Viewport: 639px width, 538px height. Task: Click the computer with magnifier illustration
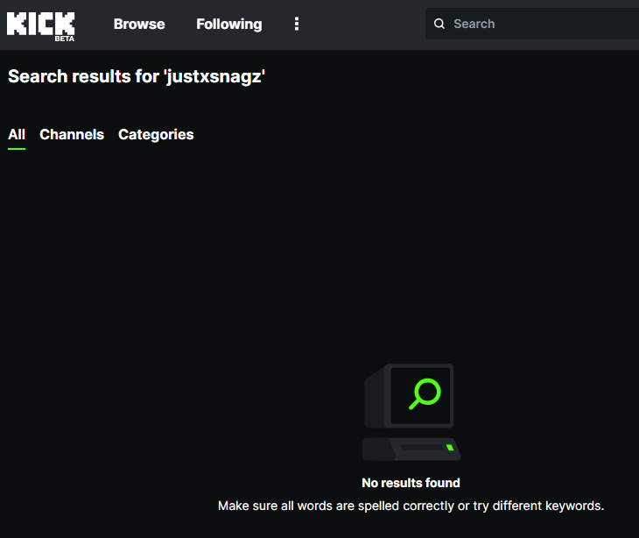pos(411,412)
